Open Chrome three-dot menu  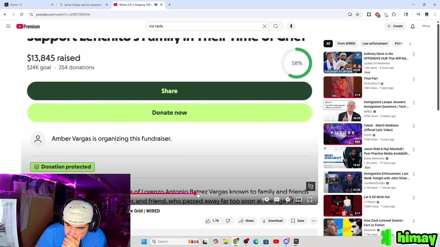click(x=435, y=14)
